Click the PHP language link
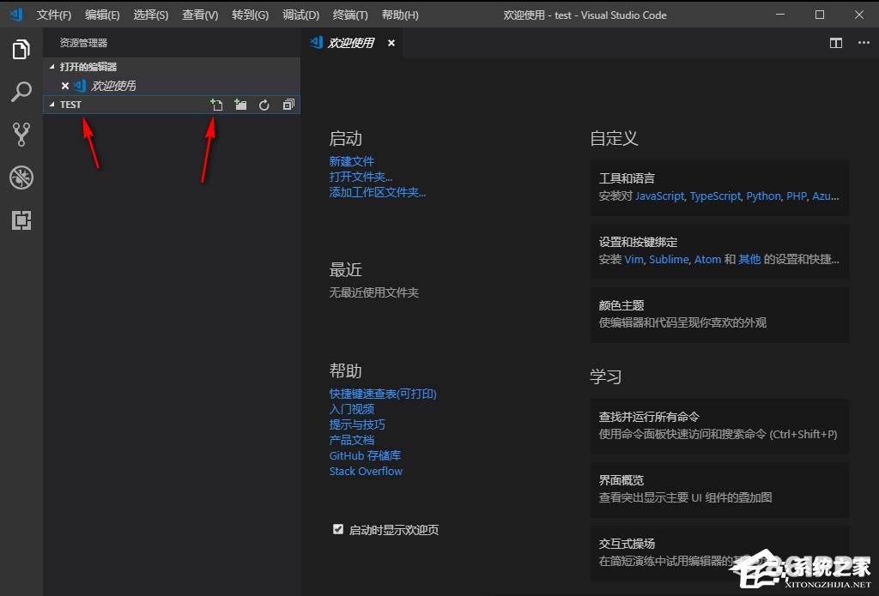Screen dimensions: 879x596 (797, 196)
